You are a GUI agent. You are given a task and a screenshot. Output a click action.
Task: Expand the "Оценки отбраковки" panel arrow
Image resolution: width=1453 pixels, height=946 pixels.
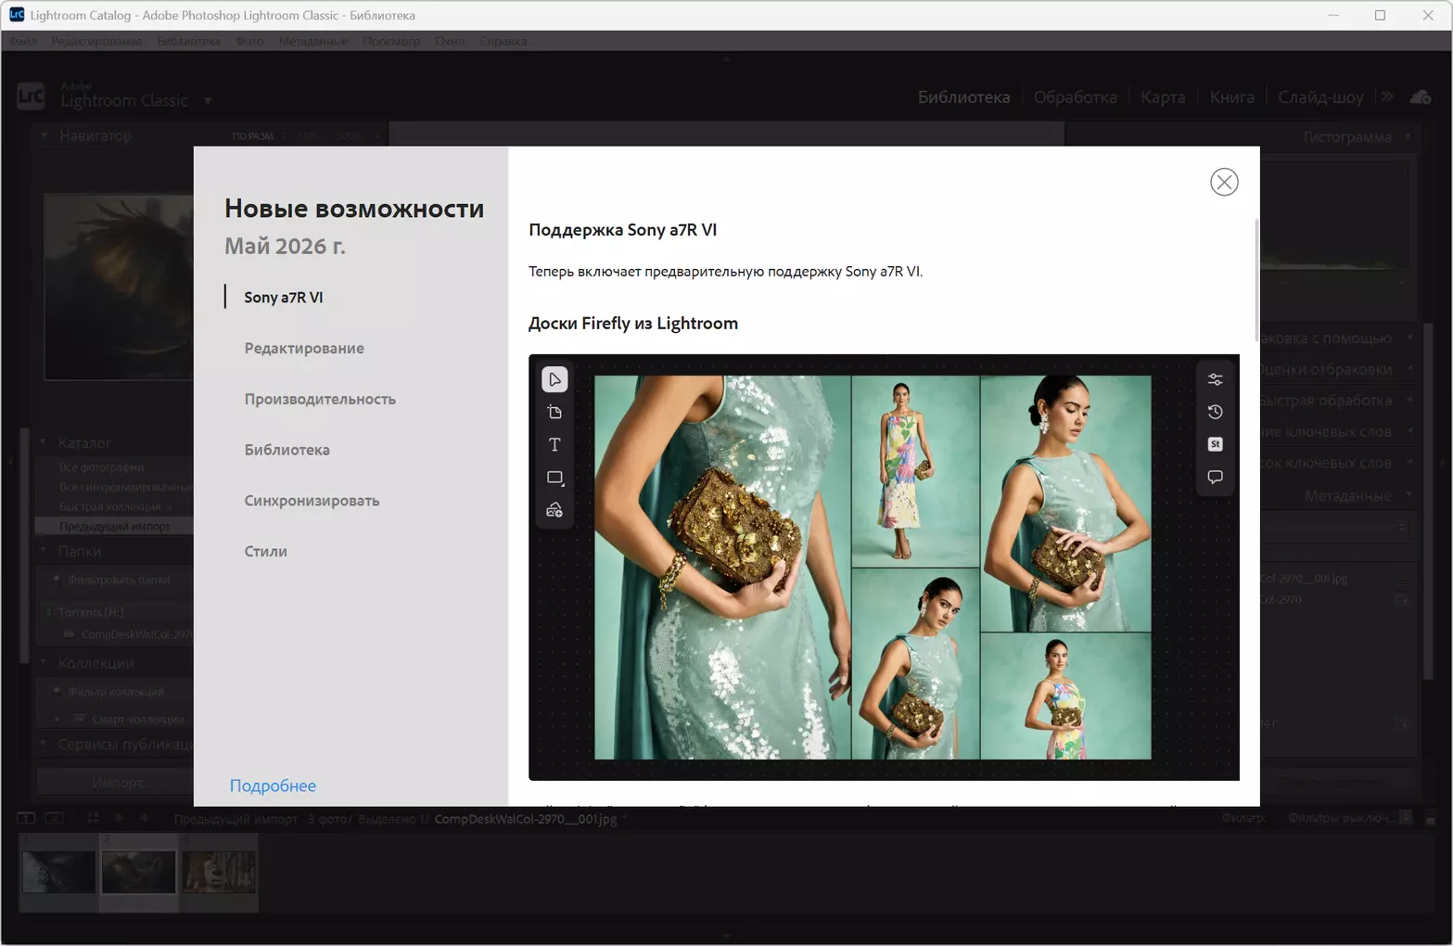(1409, 369)
